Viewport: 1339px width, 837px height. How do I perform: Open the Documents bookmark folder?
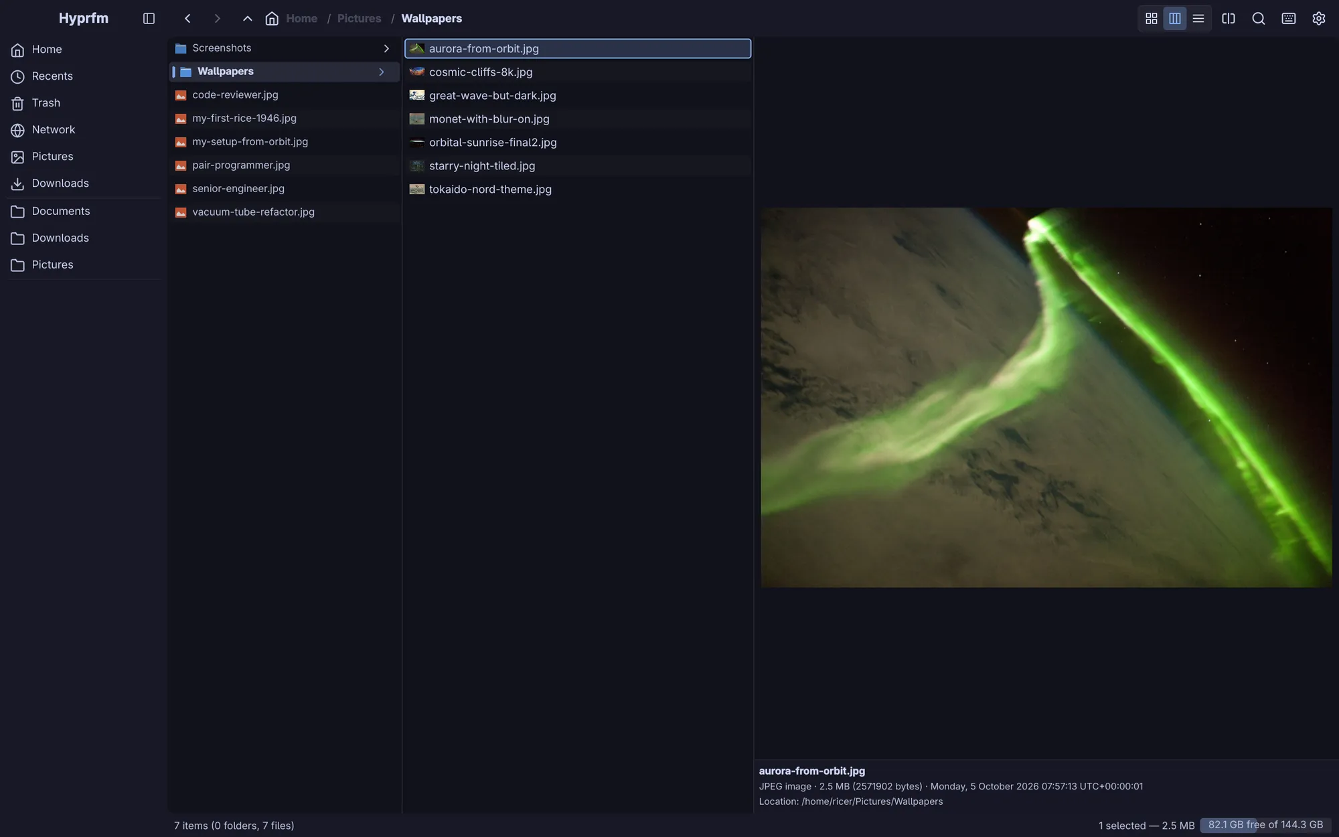coord(84,212)
